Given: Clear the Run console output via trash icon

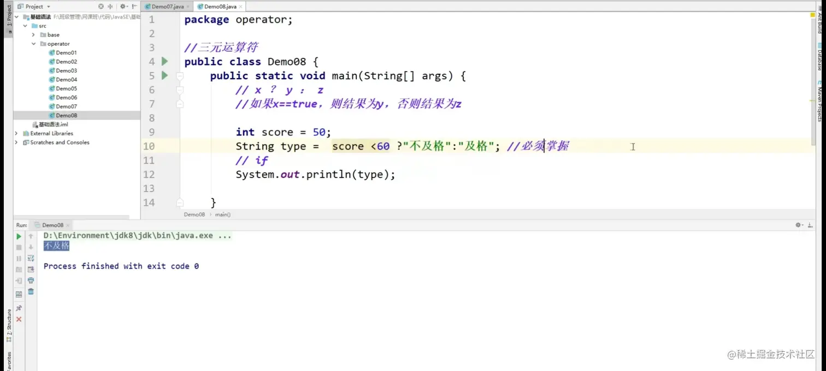Looking at the screenshot, I should [31, 291].
